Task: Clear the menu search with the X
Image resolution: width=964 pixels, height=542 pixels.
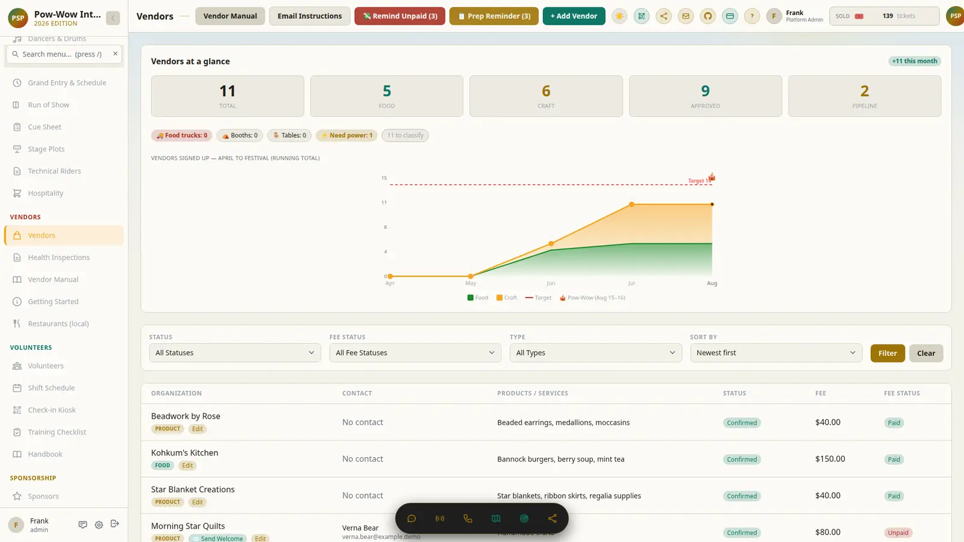Action: coord(115,54)
